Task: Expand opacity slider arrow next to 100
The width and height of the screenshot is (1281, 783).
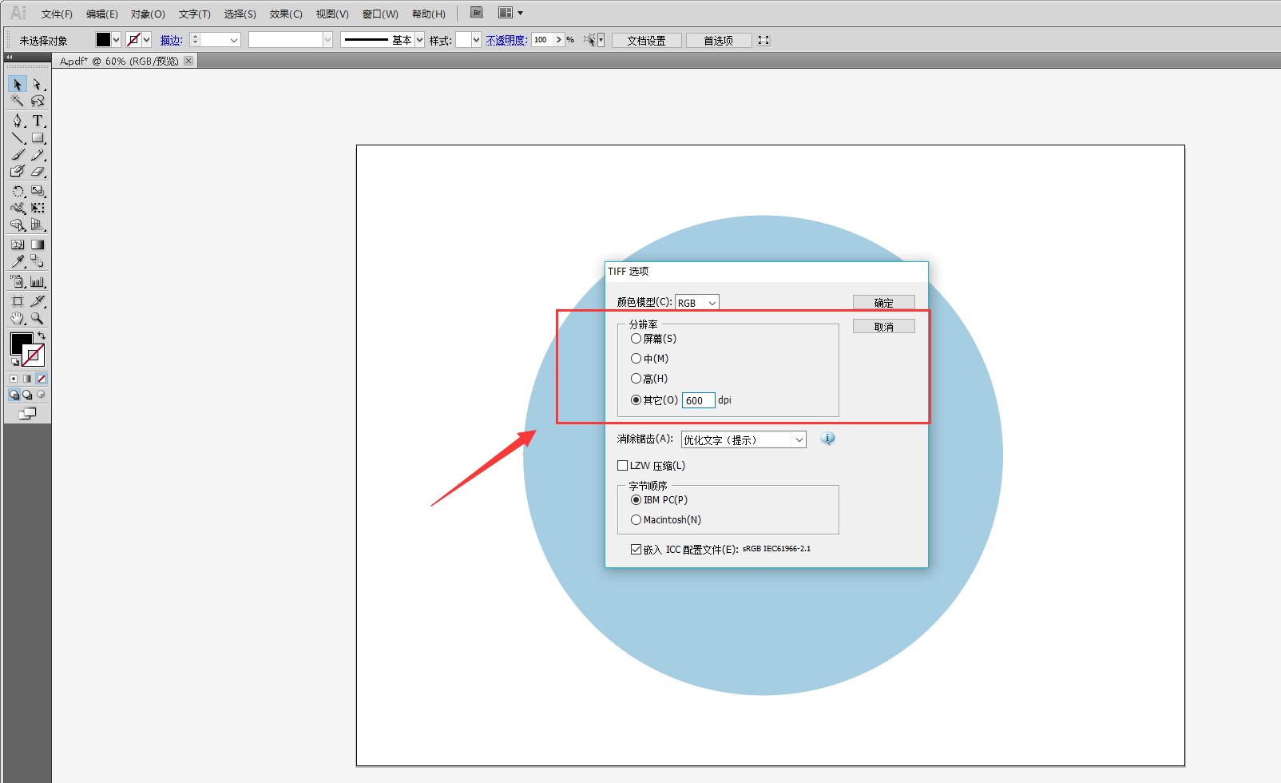Action: (559, 40)
